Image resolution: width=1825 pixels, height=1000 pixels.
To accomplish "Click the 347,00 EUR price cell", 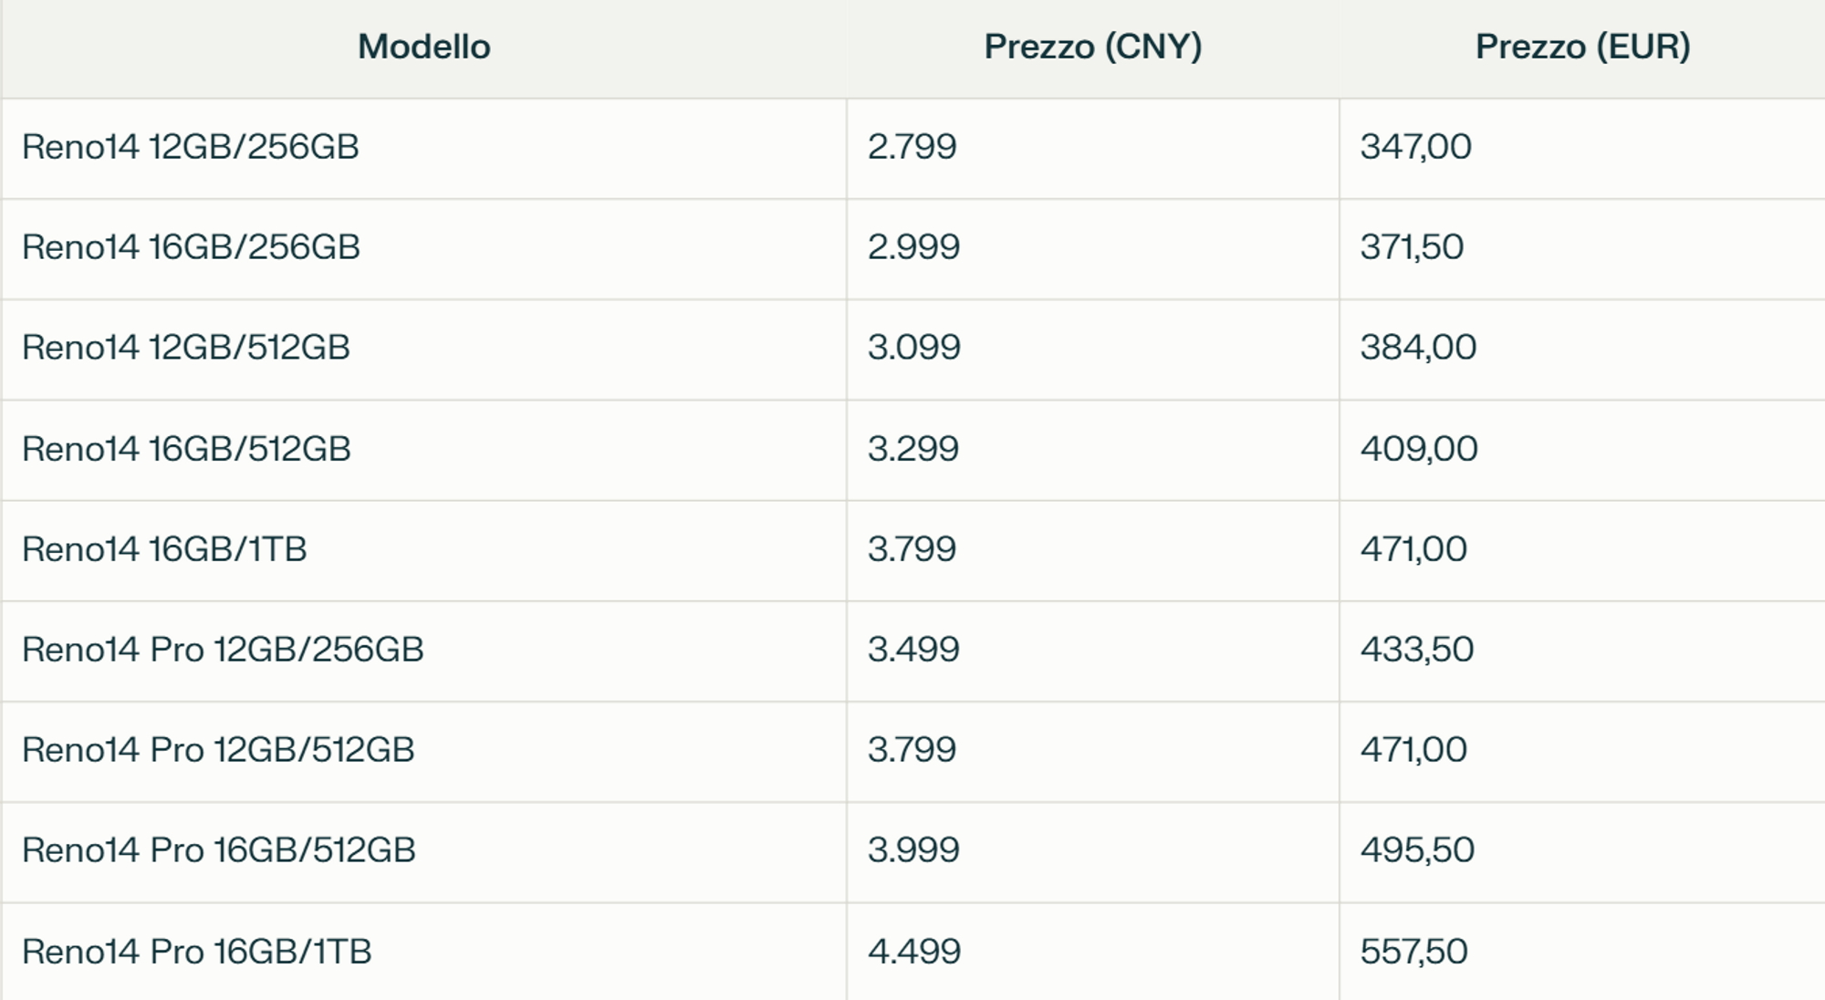I will (x=1582, y=149).
